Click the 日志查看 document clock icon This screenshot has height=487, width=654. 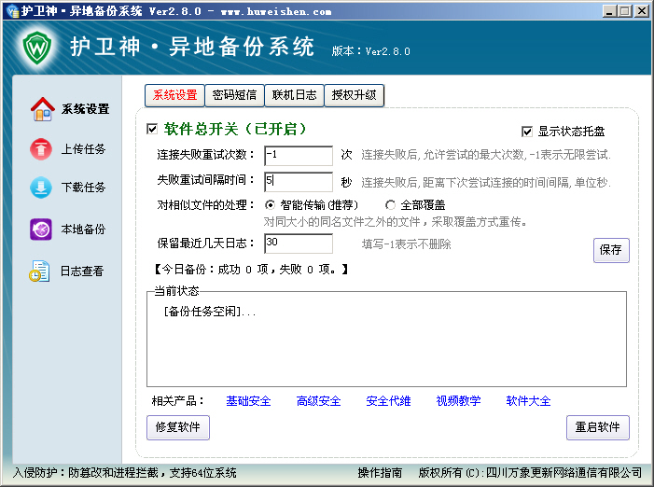pos(39,271)
